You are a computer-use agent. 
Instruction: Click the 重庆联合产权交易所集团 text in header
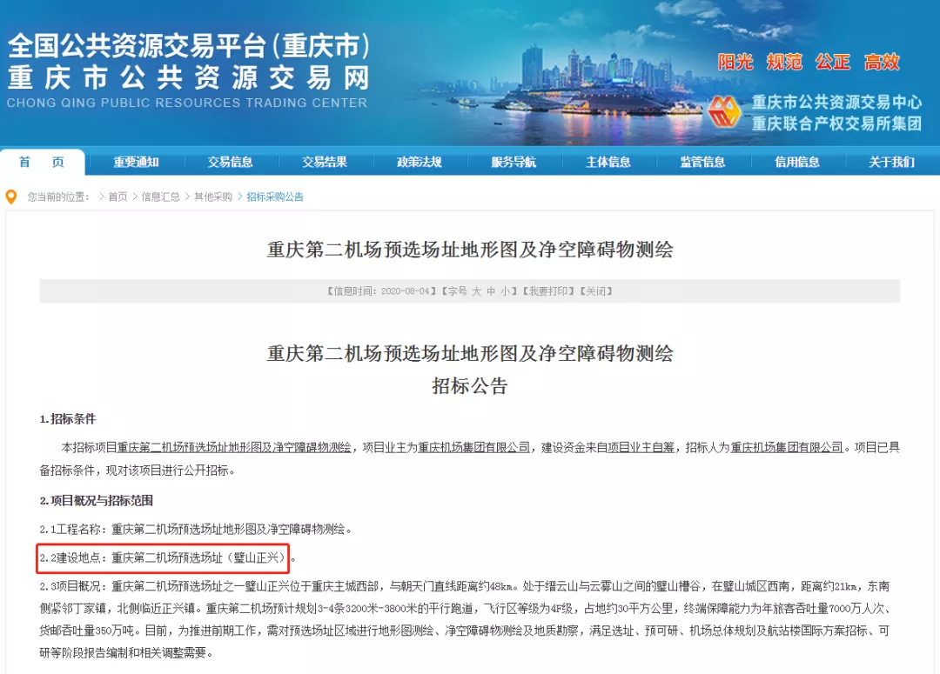tap(837, 123)
